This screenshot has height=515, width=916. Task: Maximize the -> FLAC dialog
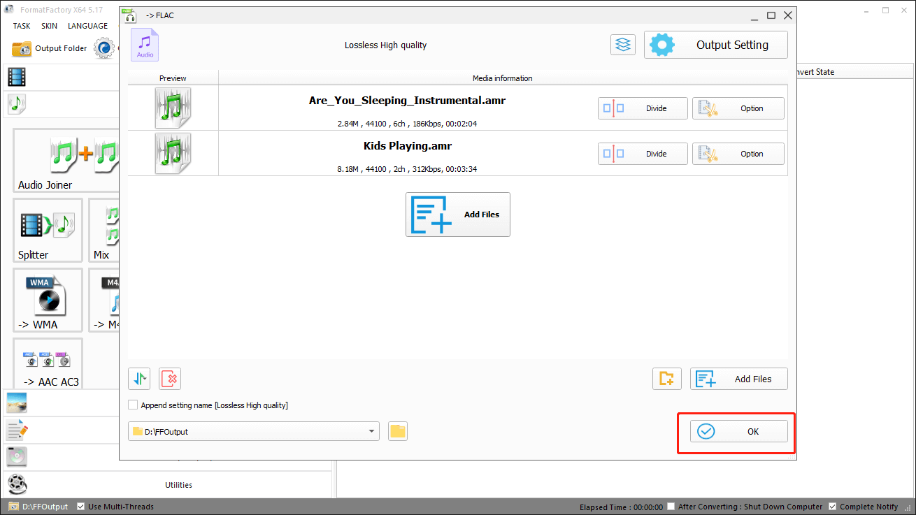[771, 15]
